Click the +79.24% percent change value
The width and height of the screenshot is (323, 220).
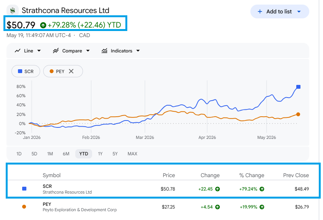click(248, 189)
